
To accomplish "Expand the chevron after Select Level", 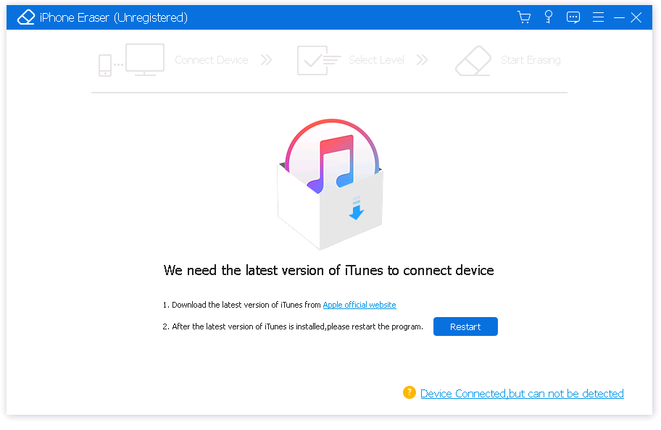I will [422, 60].
